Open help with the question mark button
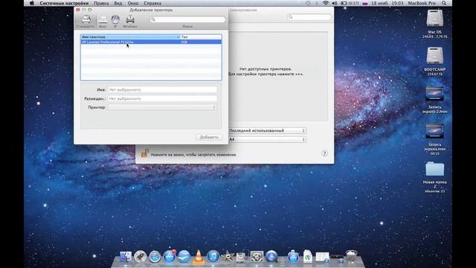The height and width of the screenshot is (268, 476). pos(324,153)
